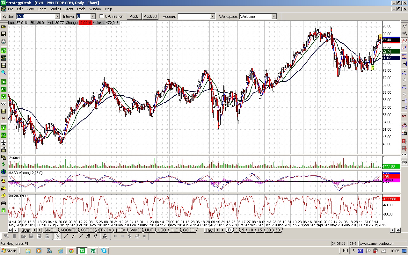Open the Chart menu
The height and width of the screenshot is (255, 408).
(x=42, y=9)
